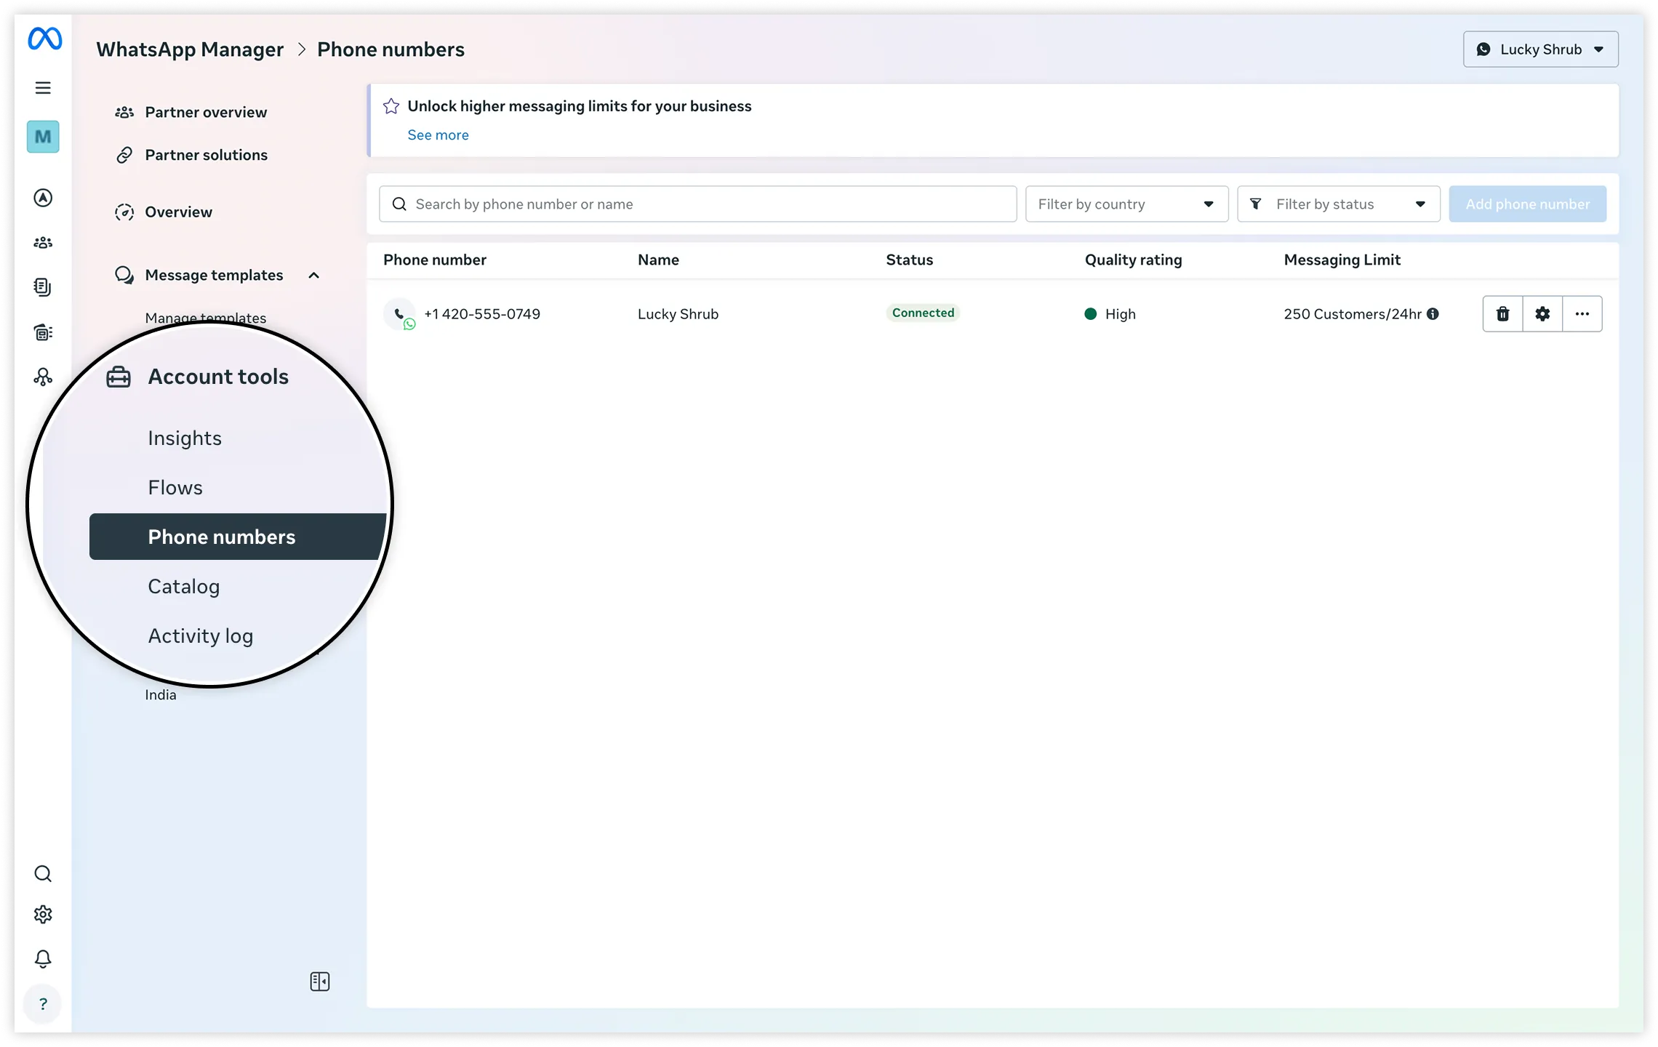The image size is (1658, 1047).
Task: Click the Meta logo icon
Action: tap(44, 39)
